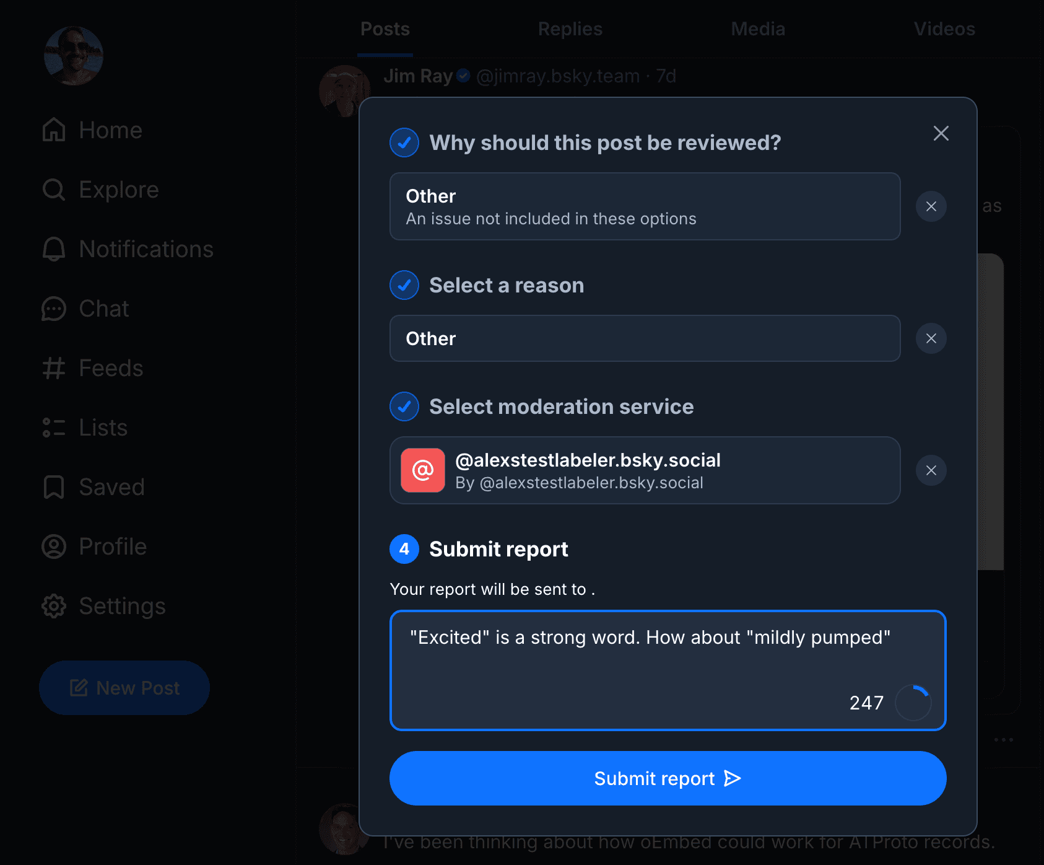Open Saved bookmark icon
Image resolution: width=1044 pixels, height=865 pixels.
[x=54, y=487]
